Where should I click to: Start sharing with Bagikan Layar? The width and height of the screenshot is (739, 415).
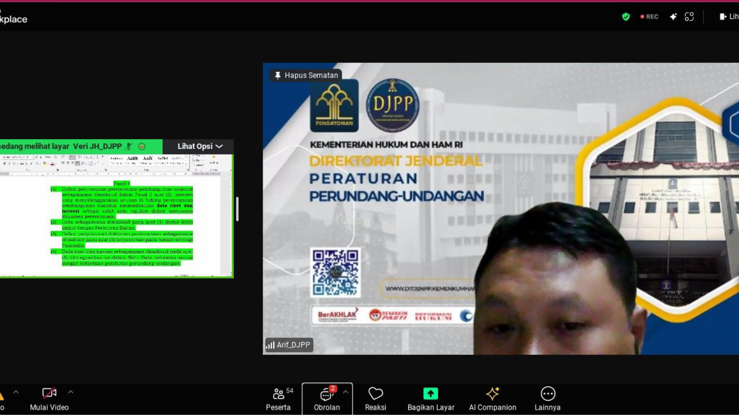pos(431,399)
